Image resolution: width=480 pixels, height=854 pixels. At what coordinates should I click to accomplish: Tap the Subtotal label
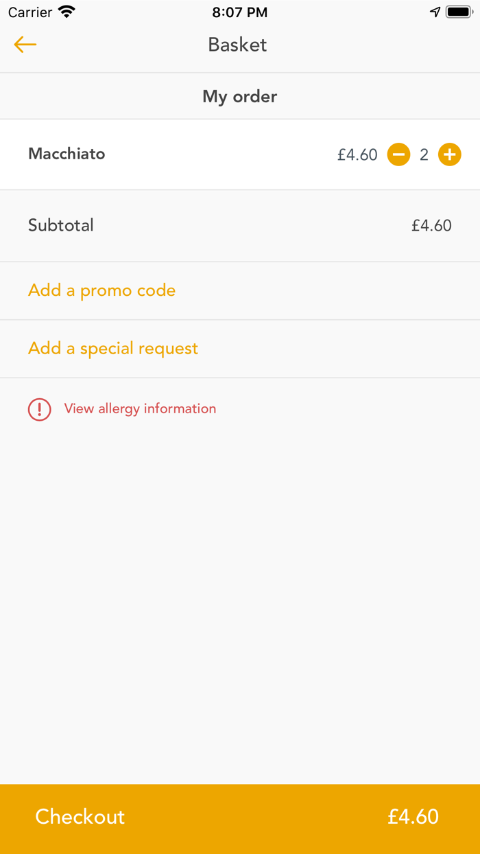pyautogui.click(x=61, y=225)
